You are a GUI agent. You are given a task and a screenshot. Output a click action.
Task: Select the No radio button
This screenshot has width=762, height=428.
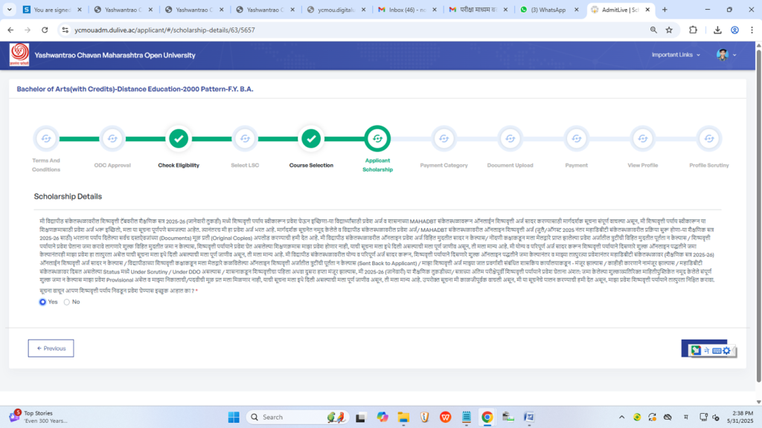pos(67,302)
